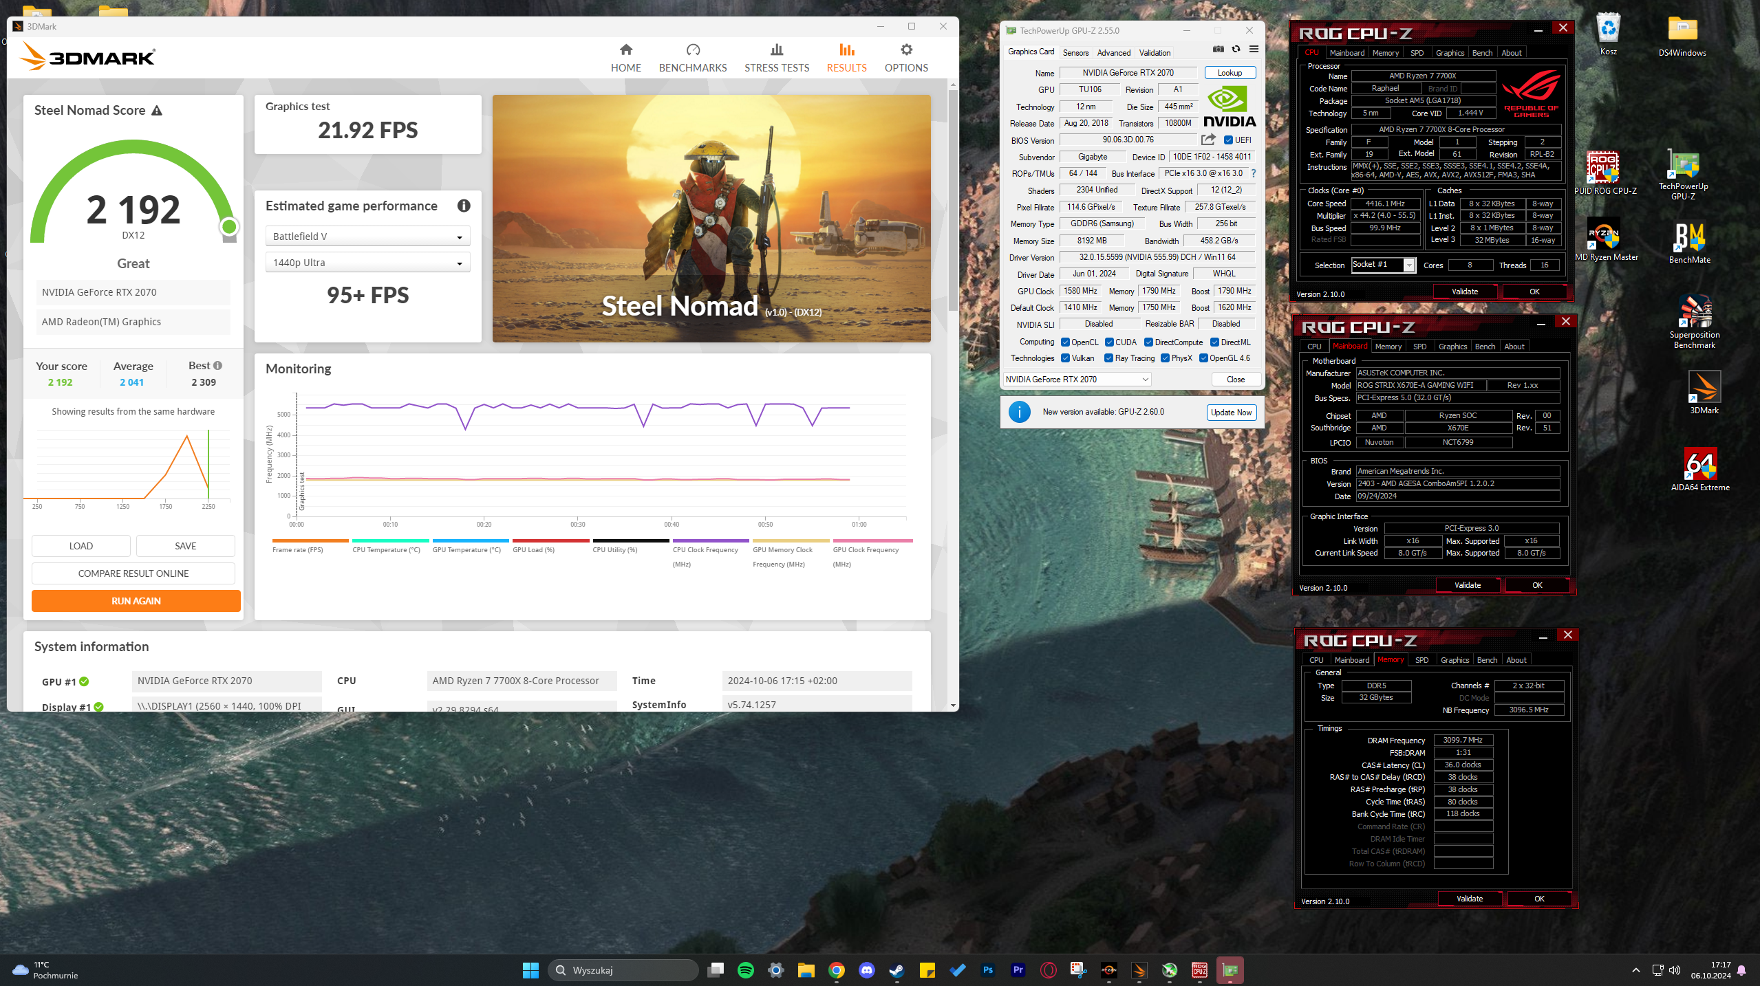Refresh GPU-Z data with the refresh icon
This screenshot has width=1760, height=986.
click(1236, 49)
